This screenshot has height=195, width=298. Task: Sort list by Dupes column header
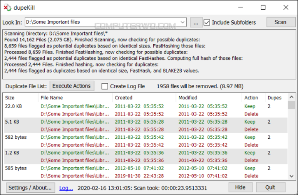tap(276, 98)
